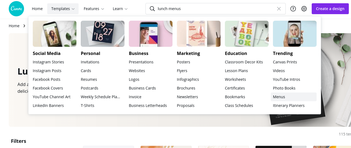Open the Learn dropdown menu
This screenshot has width=351, height=148.
tap(120, 9)
